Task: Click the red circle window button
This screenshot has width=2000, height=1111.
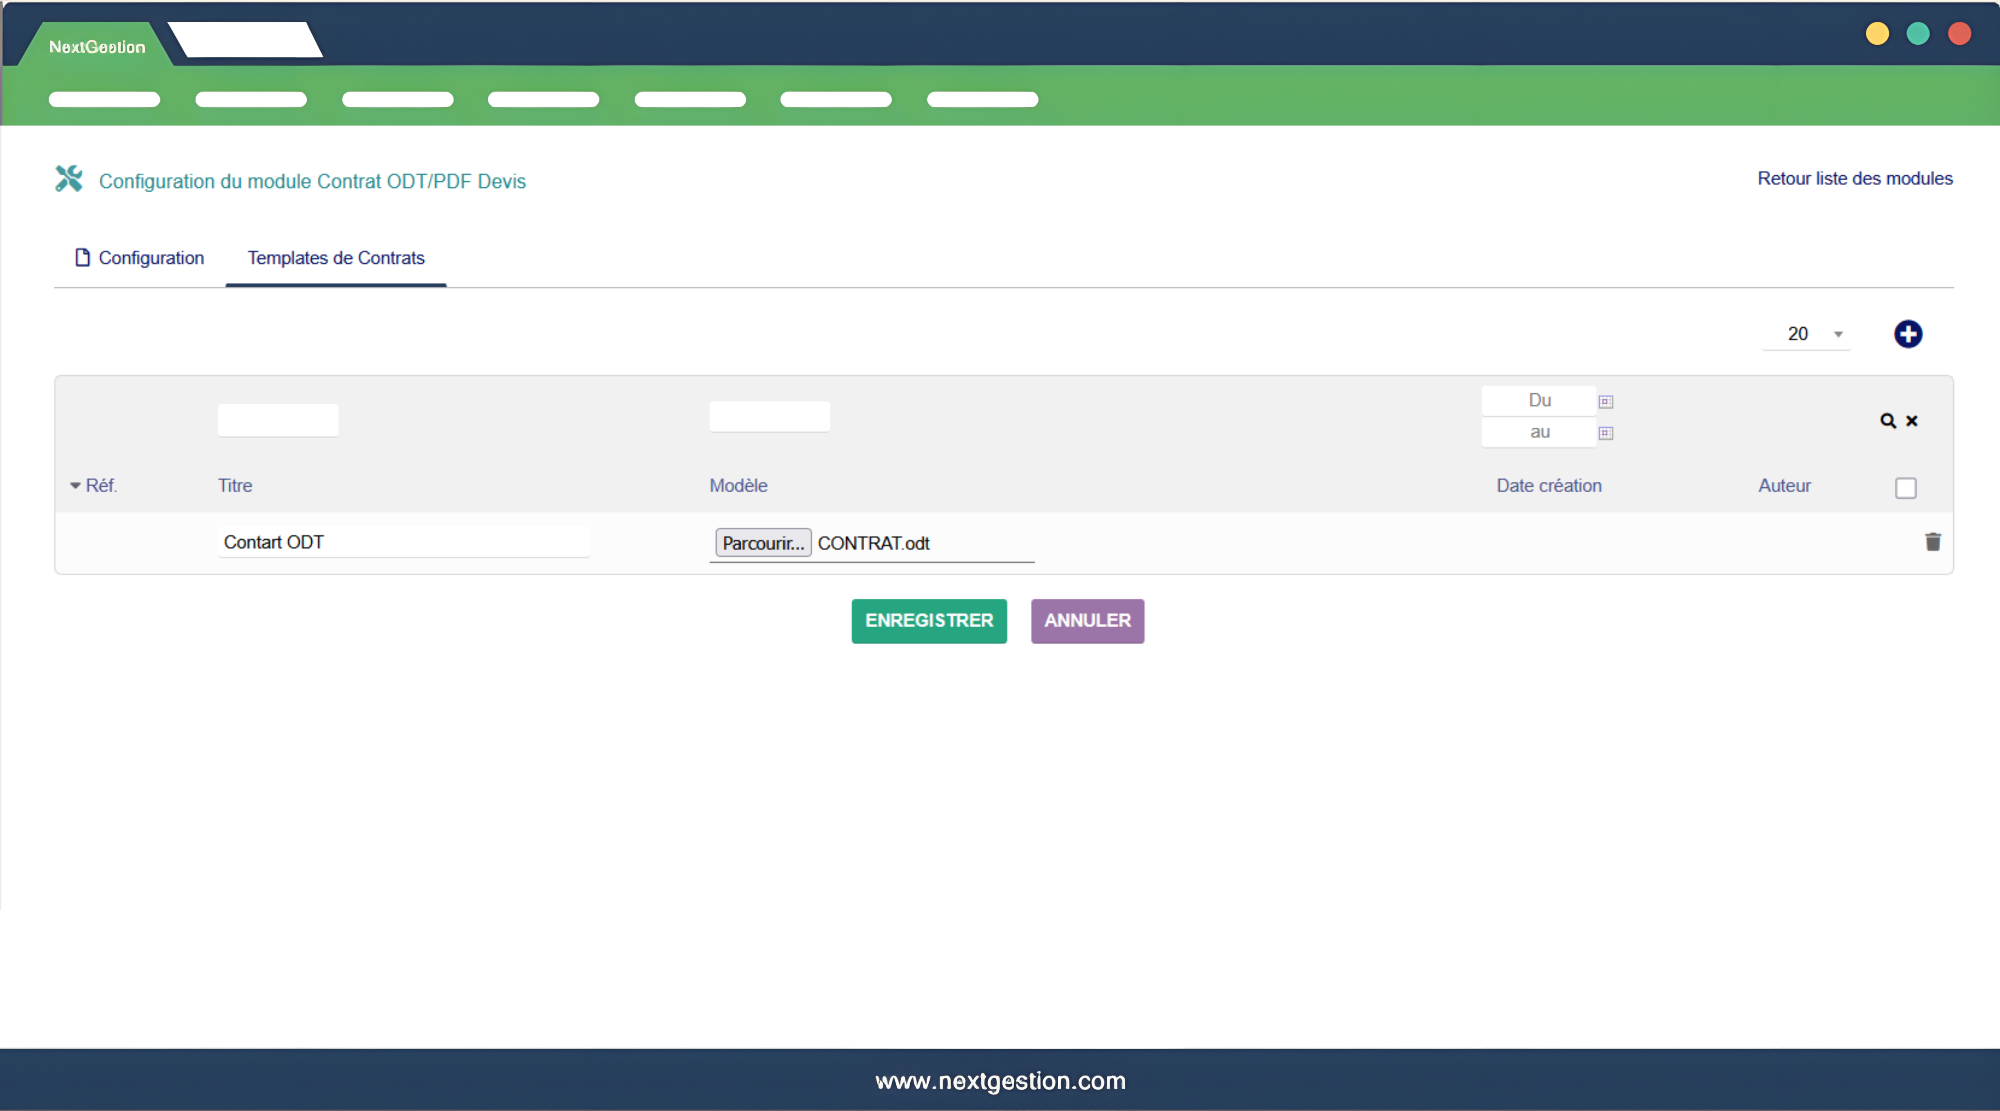Action: click(x=1959, y=34)
